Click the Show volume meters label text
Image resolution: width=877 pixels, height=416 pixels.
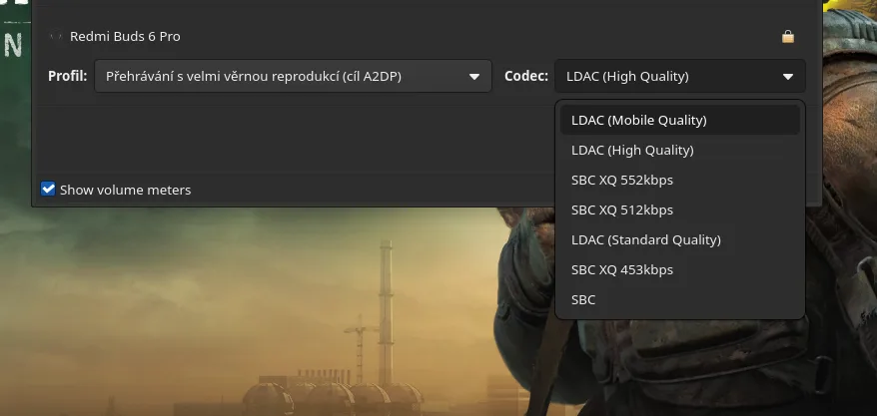click(x=125, y=190)
